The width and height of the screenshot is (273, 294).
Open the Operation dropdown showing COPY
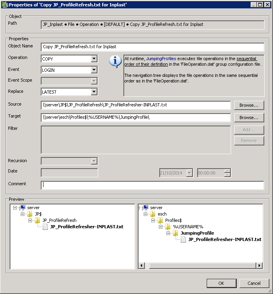[94, 59]
